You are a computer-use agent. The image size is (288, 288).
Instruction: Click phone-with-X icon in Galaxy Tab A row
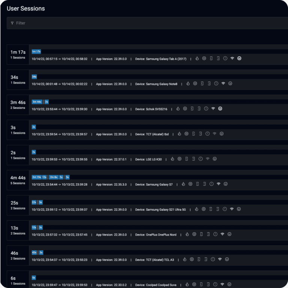[211, 58]
